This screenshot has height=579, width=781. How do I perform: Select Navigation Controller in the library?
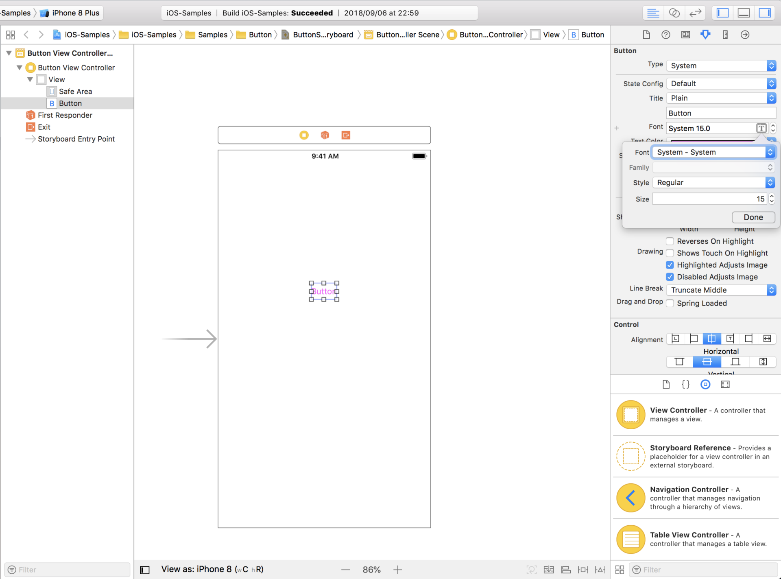[x=696, y=498]
